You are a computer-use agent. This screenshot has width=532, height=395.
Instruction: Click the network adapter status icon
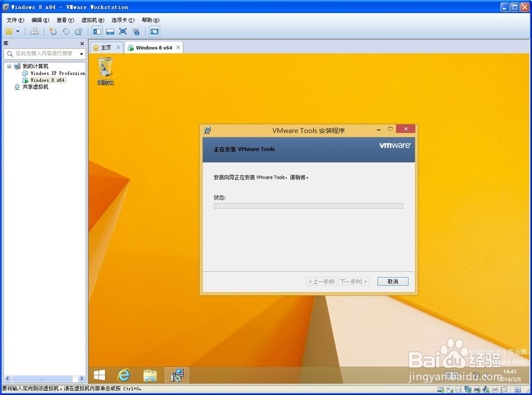[468, 389]
